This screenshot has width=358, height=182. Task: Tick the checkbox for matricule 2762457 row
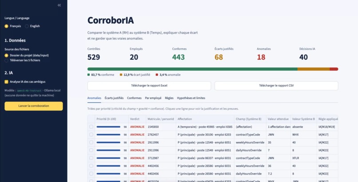point(91,135)
